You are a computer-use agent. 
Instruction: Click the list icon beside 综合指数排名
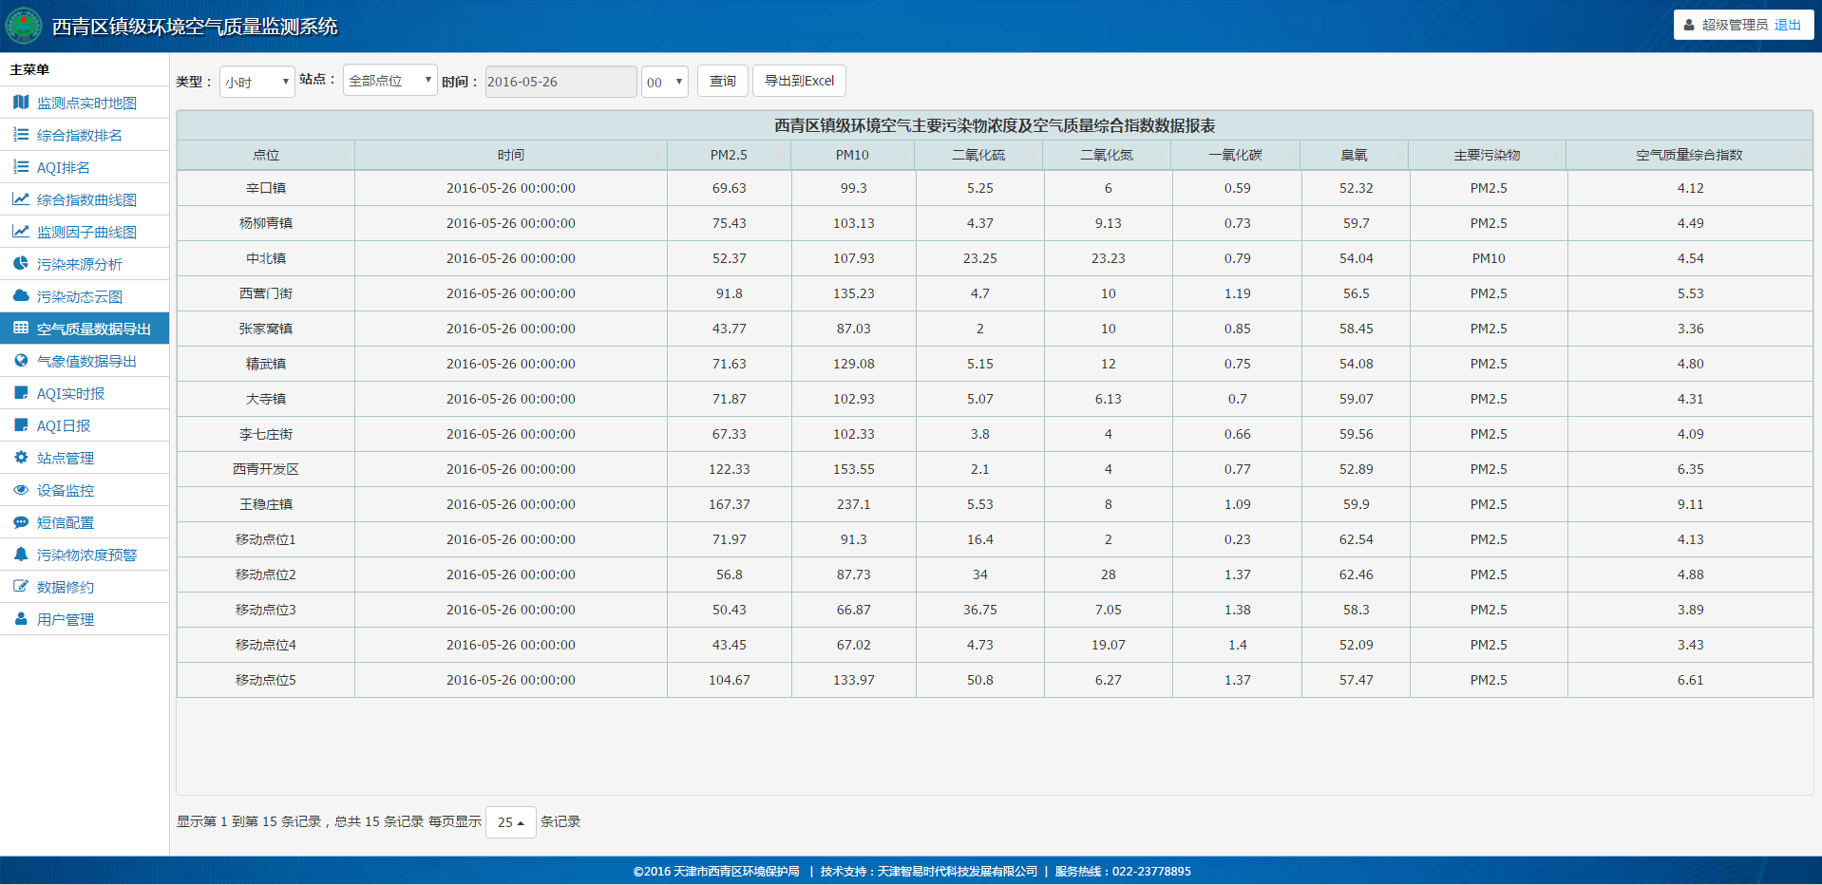[x=21, y=135]
